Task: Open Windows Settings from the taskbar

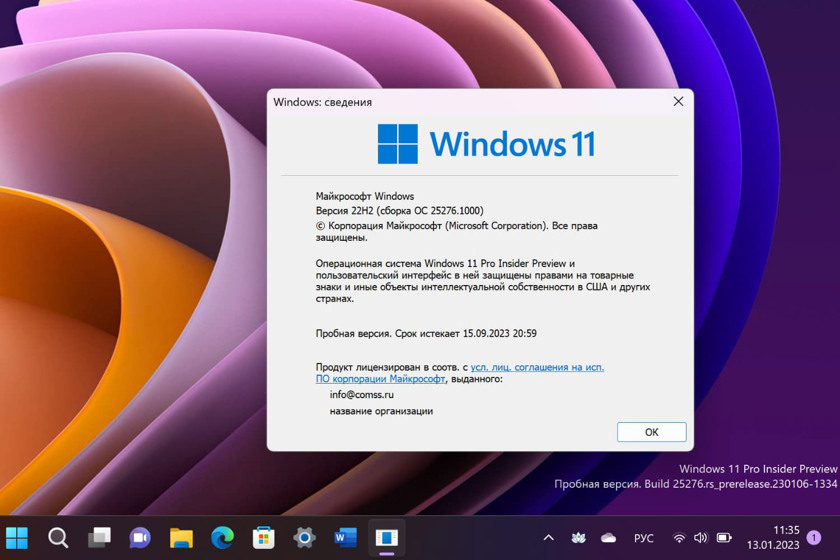Action: tap(304, 538)
